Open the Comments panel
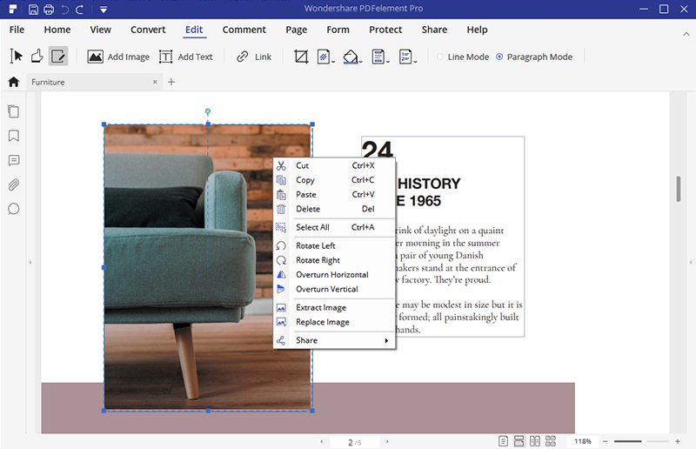The image size is (696, 449). click(x=14, y=160)
